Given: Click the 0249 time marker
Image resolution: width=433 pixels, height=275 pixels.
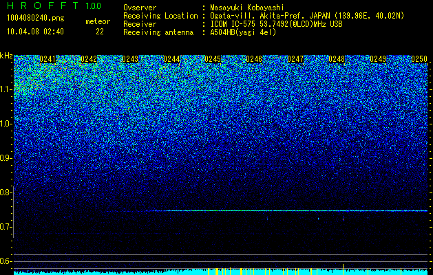Looking at the screenshot, I should coord(378,59).
